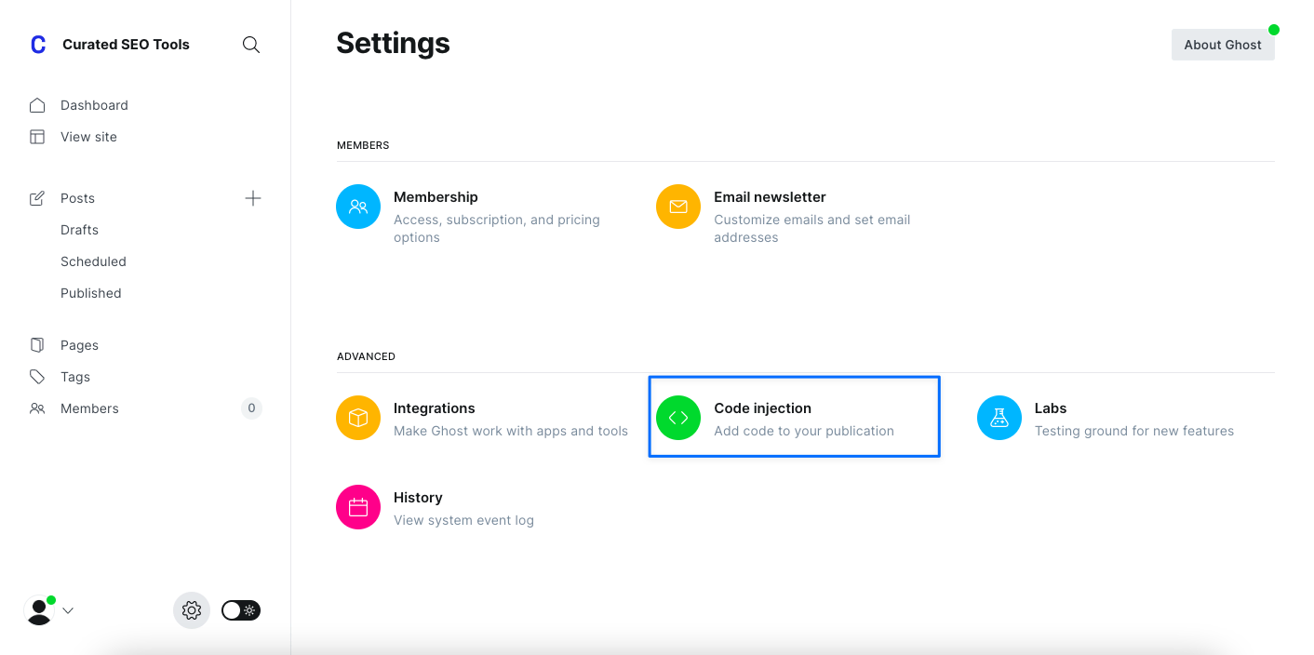Open Posts in the sidebar
The height and width of the screenshot is (655, 1314).
click(x=77, y=198)
